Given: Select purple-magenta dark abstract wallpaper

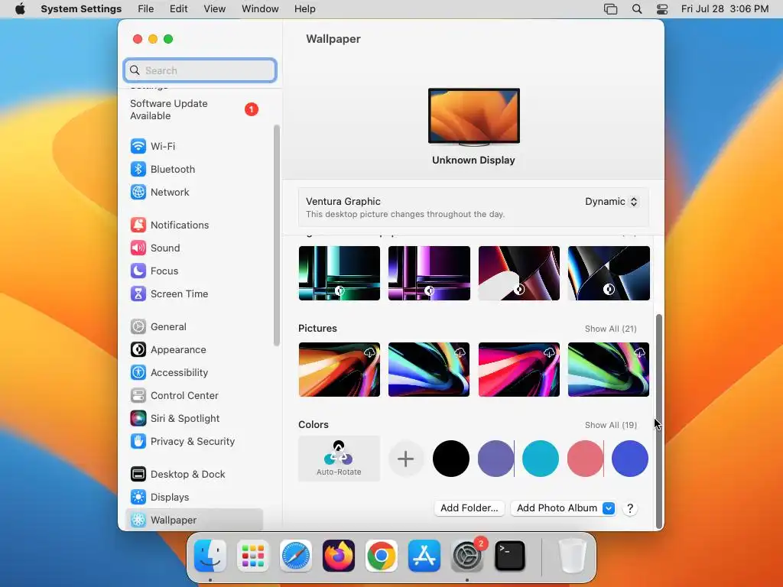Looking at the screenshot, I should click(430, 273).
